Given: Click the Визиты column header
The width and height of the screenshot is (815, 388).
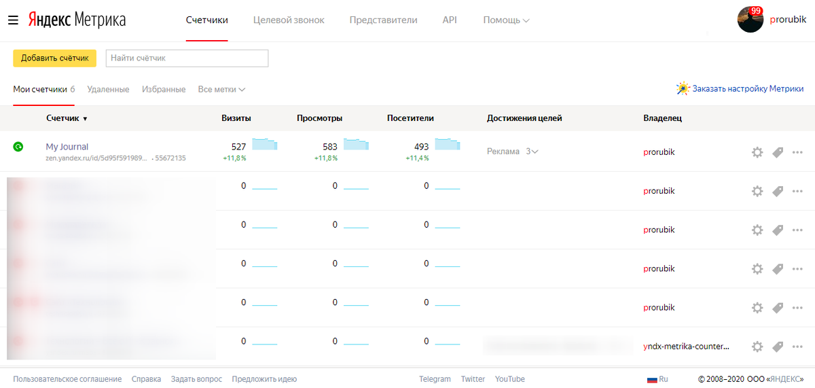Looking at the screenshot, I should (x=236, y=118).
